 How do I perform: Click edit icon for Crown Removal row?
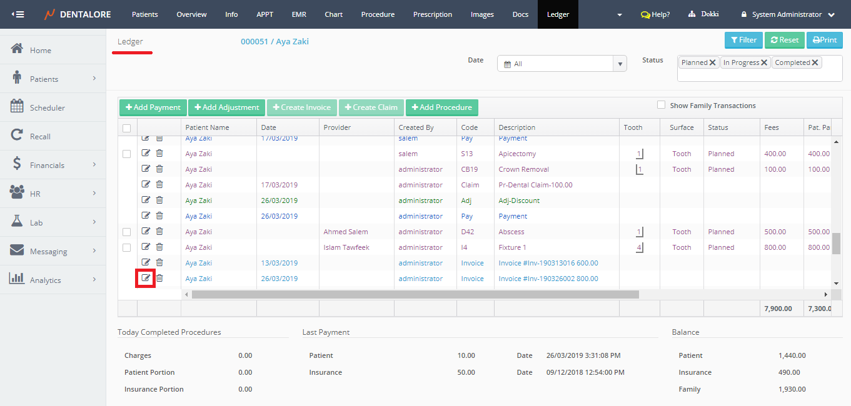pyautogui.click(x=146, y=169)
